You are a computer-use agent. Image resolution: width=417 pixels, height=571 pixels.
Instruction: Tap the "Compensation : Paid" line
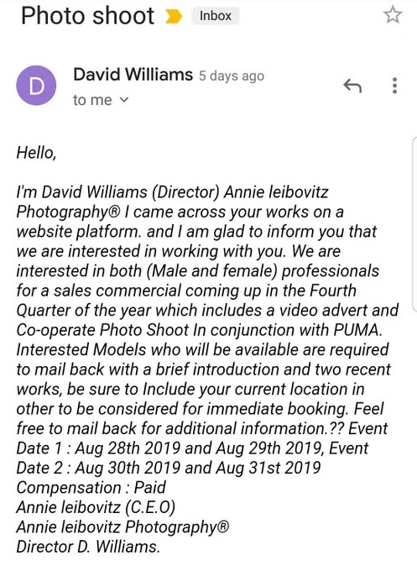[x=91, y=487]
